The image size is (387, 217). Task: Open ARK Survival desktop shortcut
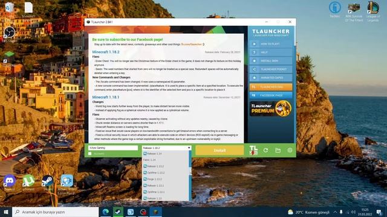354,12
